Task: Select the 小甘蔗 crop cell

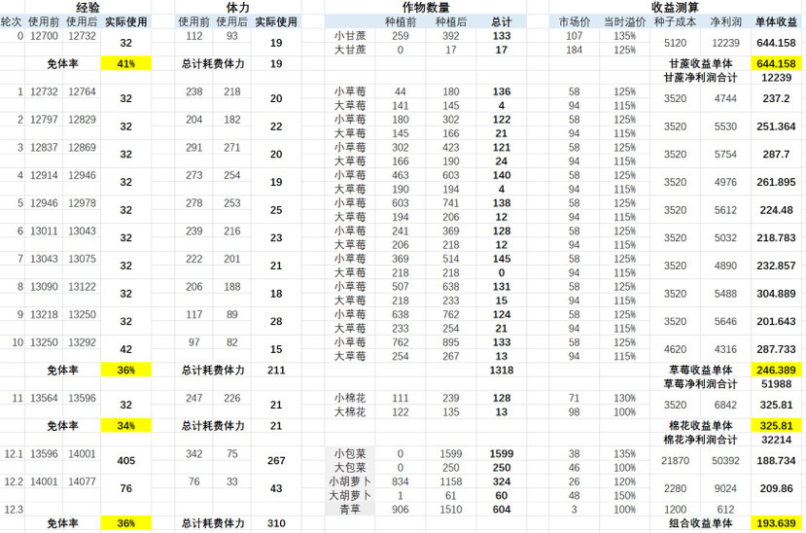Action: click(x=350, y=36)
